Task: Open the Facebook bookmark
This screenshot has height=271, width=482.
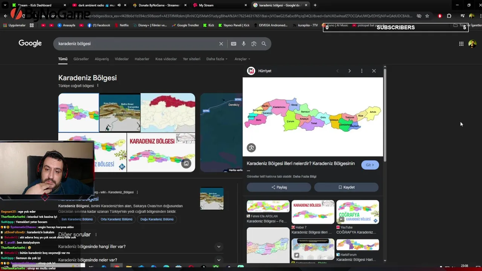Action: tap(99, 25)
